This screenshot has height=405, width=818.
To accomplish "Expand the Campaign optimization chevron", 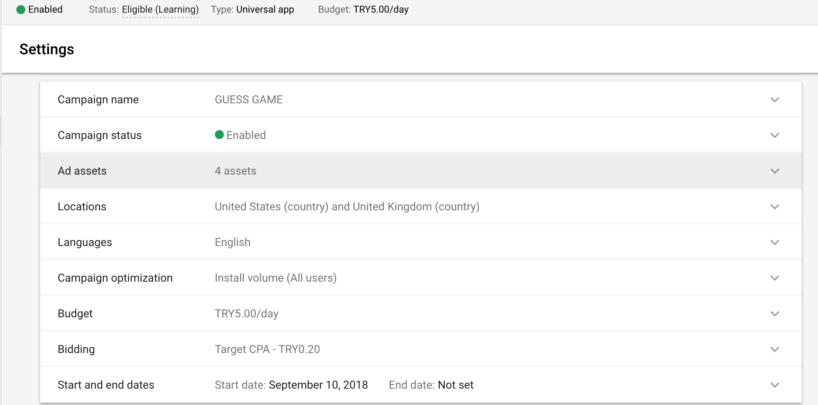I will coord(775,278).
